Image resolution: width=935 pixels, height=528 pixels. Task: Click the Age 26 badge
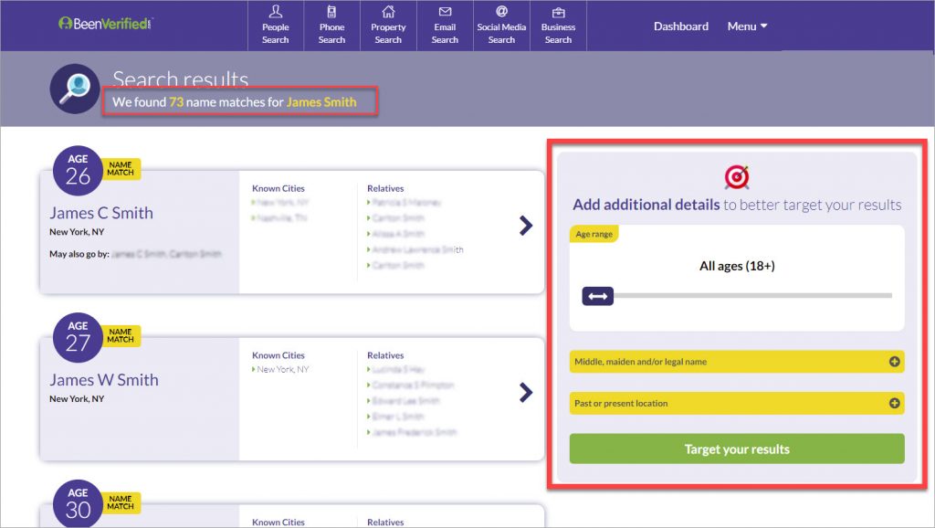78,171
